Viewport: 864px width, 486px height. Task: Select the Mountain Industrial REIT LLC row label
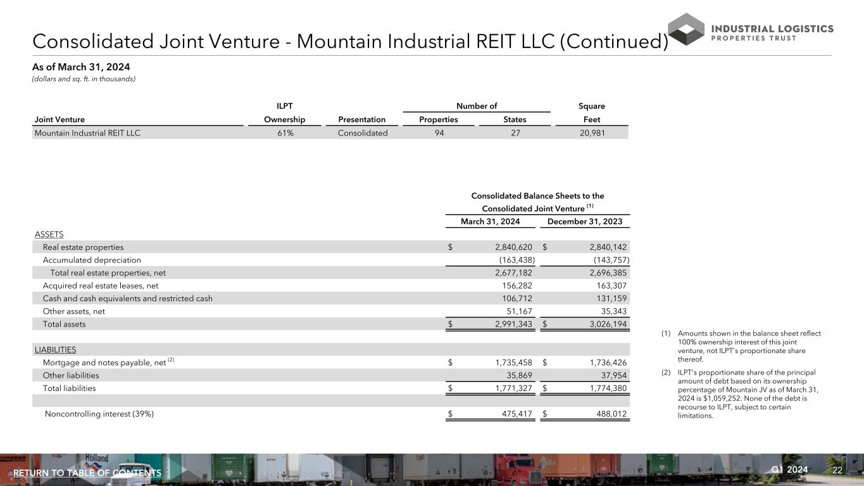(x=87, y=133)
